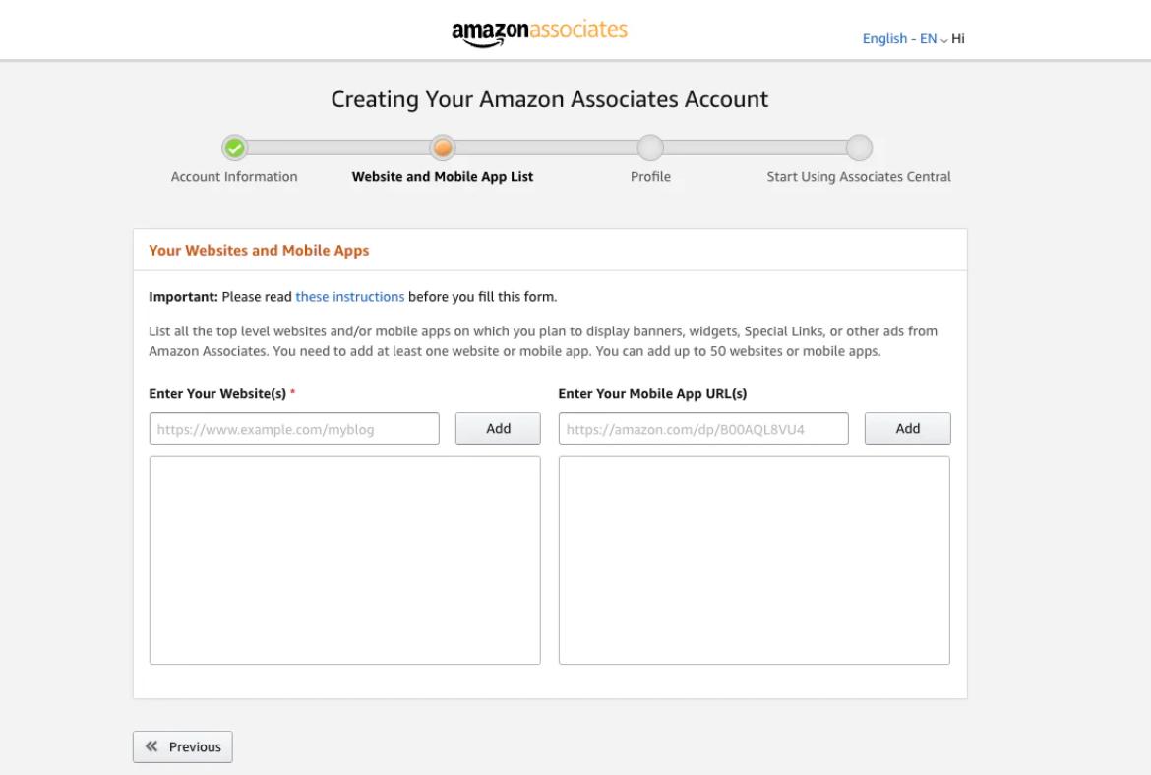Select the Account Information step label
The image size is (1151, 775).
(x=234, y=177)
